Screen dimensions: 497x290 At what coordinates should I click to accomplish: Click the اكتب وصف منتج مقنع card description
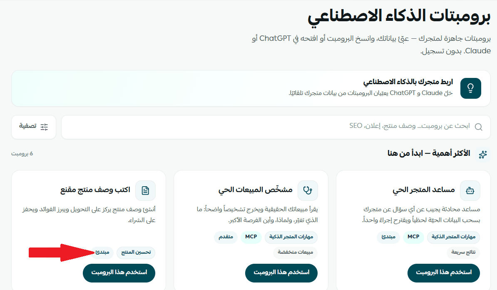tap(89, 215)
